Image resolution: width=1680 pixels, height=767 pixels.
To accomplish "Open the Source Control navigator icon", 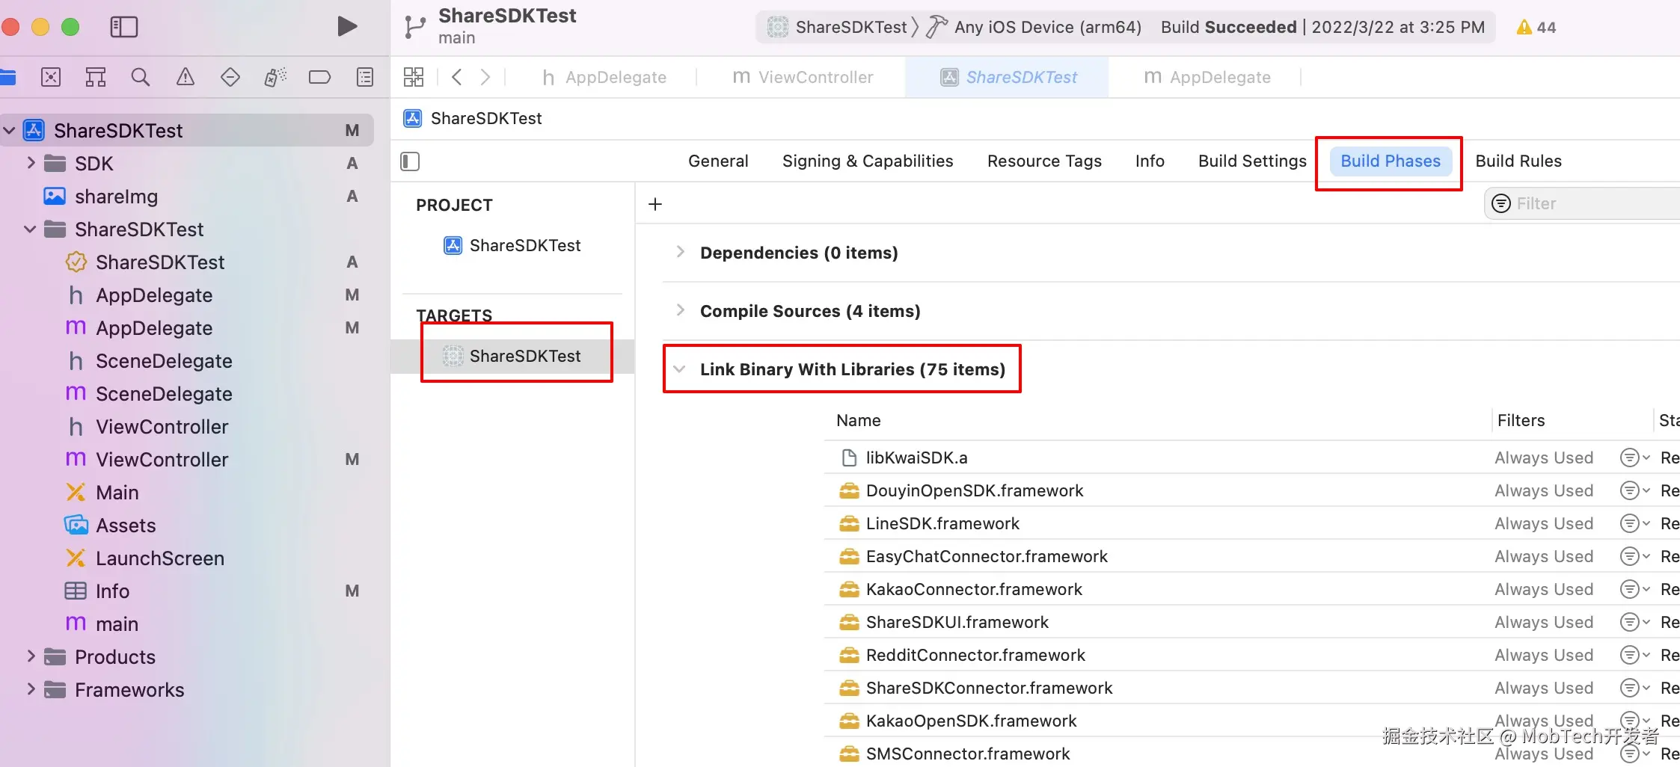I will point(51,77).
